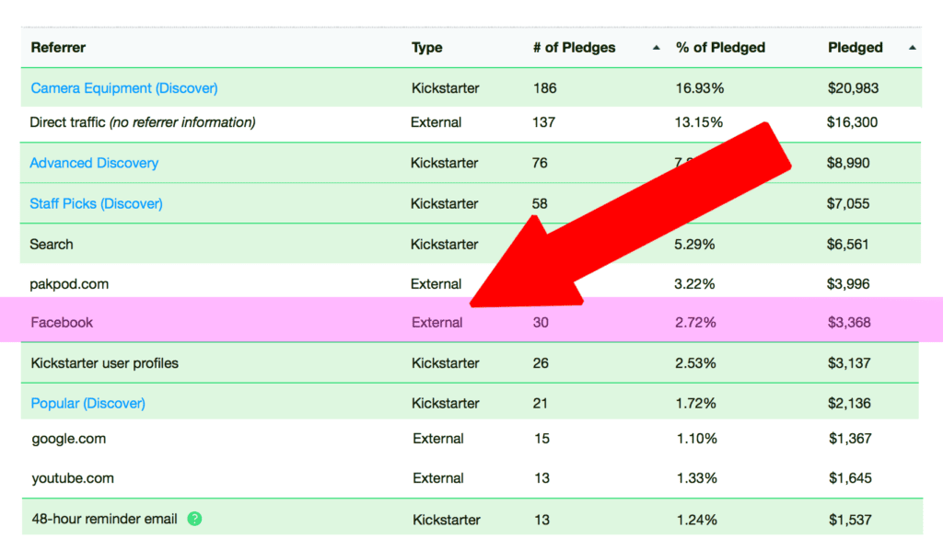Open Camera Equipment (Discover) referrer link
Screen dimensions: 943x550
coord(124,88)
